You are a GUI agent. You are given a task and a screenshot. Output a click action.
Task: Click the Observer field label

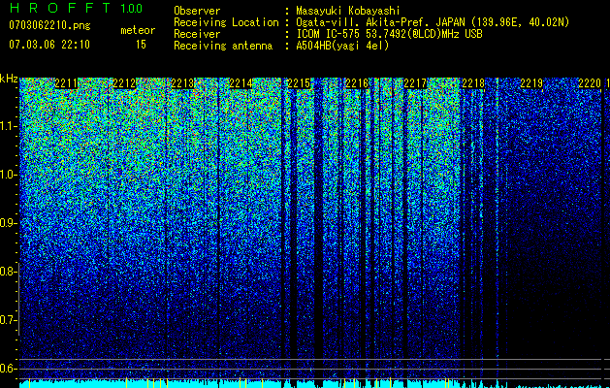197,11
